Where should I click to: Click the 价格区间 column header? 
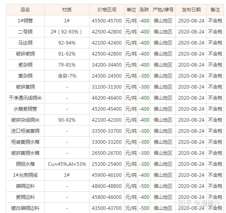point(107,10)
